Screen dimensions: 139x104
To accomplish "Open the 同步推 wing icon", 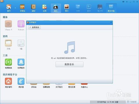I will (21, 83).
